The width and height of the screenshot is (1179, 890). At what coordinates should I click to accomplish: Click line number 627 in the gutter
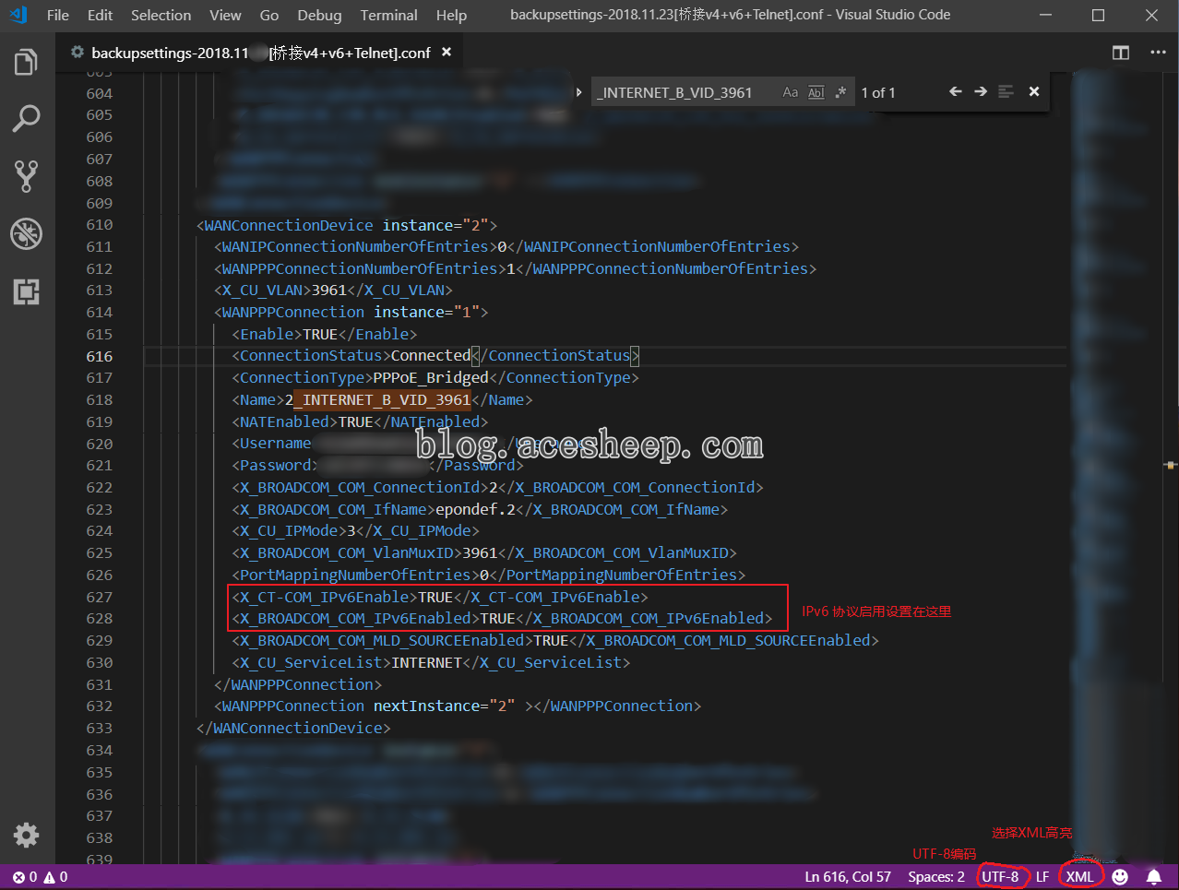[x=100, y=597]
